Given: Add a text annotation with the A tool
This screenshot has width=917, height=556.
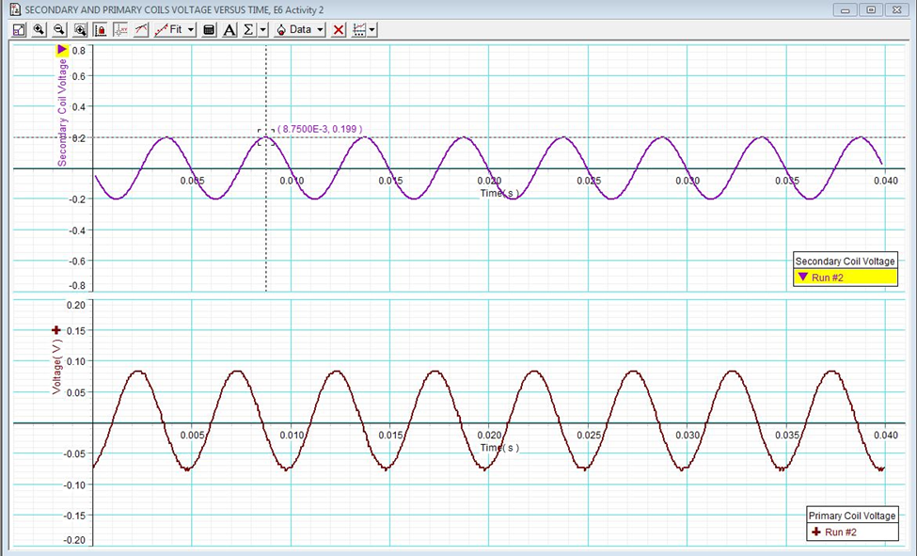Looking at the screenshot, I should [229, 29].
